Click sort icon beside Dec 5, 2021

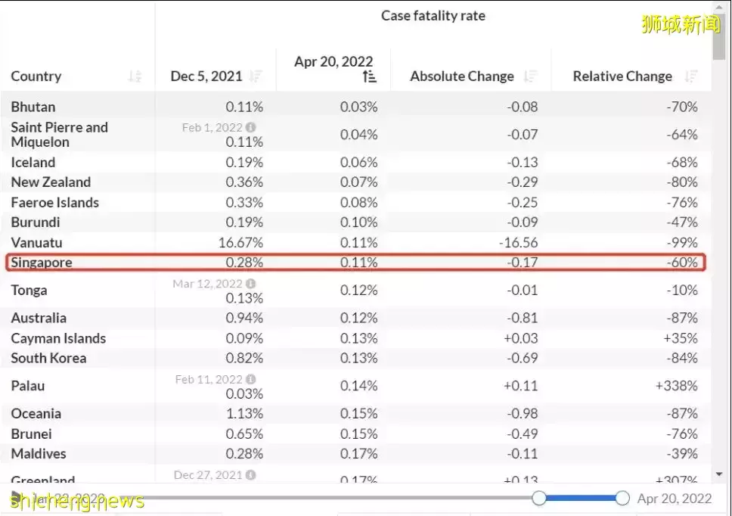click(x=256, y=76)
